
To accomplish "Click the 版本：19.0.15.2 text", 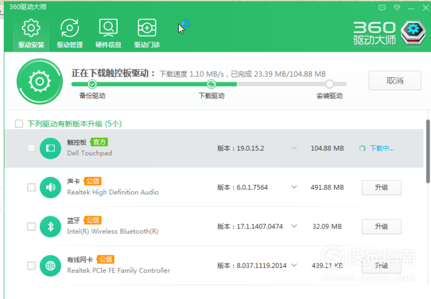I will tap(240, 148).
